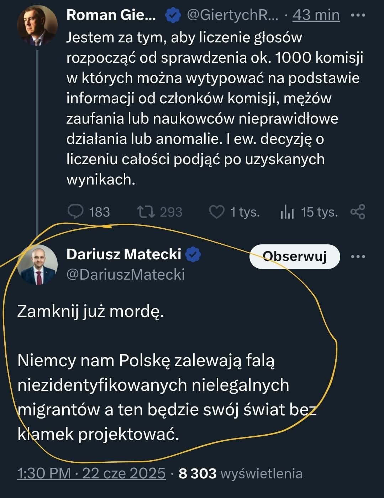Click Dariusz Matecki's blue verified badge
The height and width of the screenshot is (498, 384).
click(193, 254)
